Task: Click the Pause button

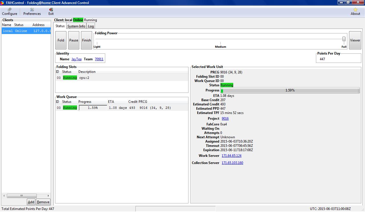Action: click(x=74, y=40)
